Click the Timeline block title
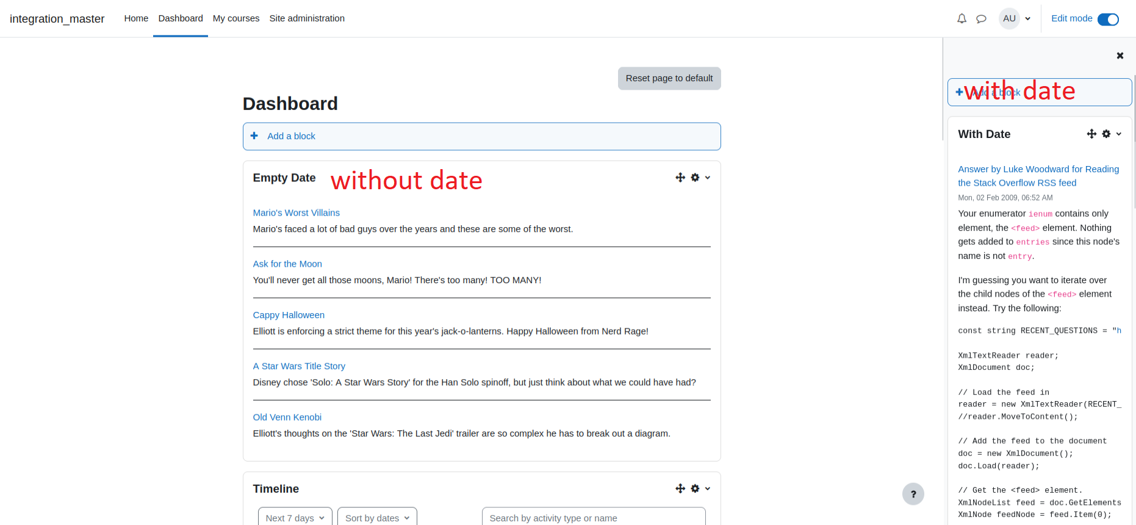This screenshot has width=1136, height=525. pos(276,489)
